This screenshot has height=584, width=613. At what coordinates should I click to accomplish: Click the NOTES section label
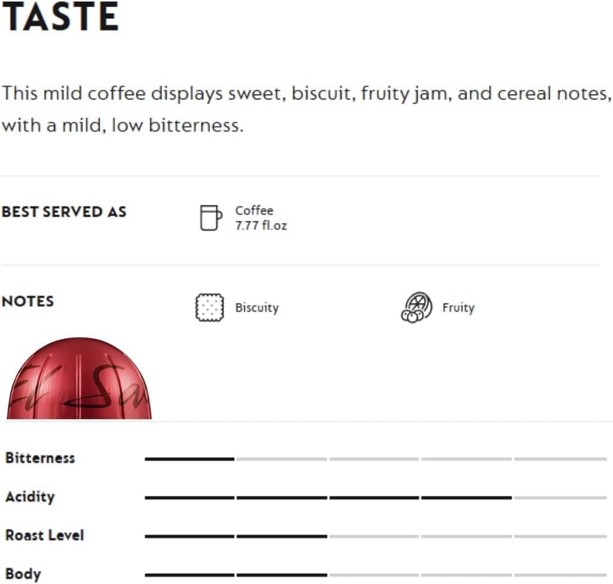pyautogui.click(x=28, y=301)
